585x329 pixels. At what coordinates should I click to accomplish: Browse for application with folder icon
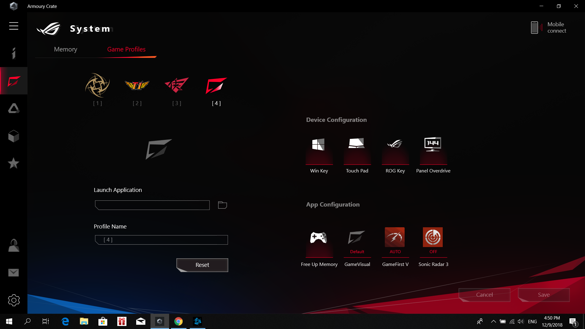[222, 205]
